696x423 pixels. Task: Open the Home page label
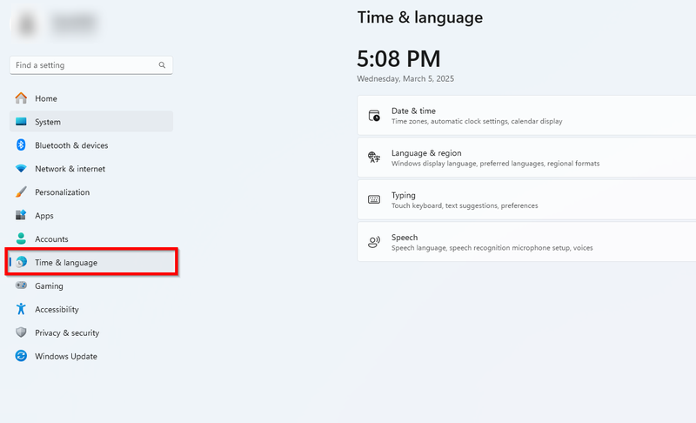click(x=46, y=98)
